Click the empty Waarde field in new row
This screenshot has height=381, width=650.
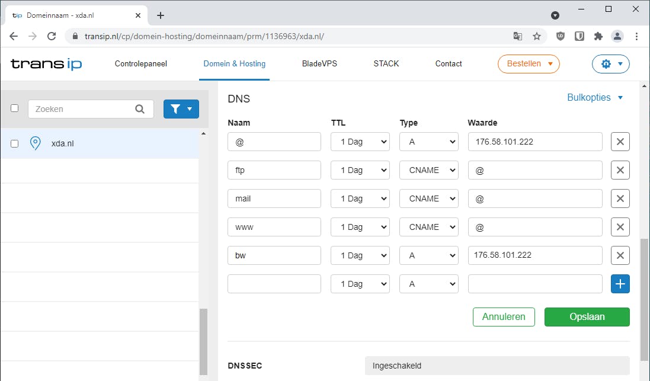pyautogui.click(x=535, y=284)
